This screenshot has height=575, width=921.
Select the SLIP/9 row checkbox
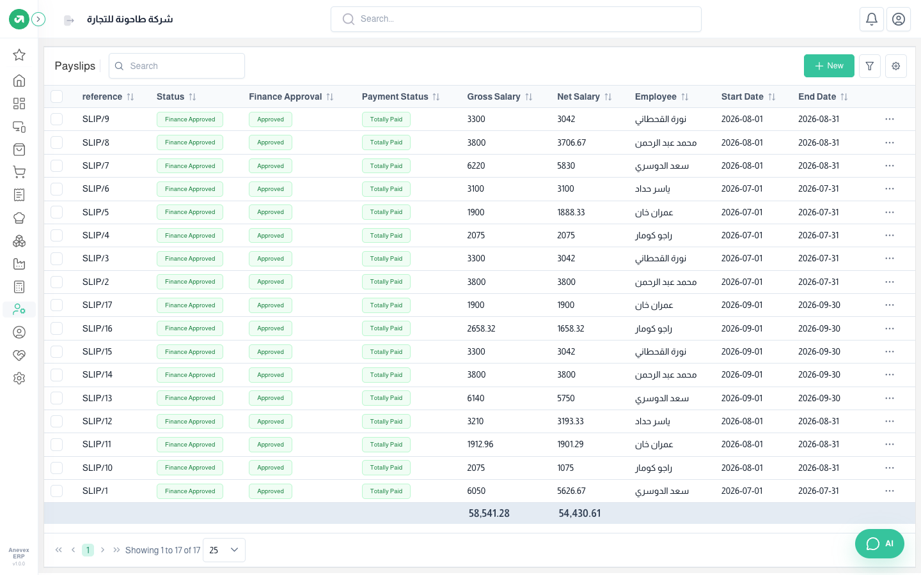click(57, 119)
